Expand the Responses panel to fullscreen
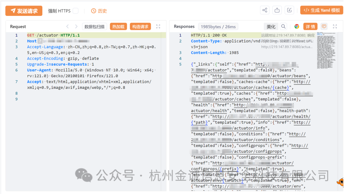The height and width of the screenshot is (194, 344). (335, 26)
